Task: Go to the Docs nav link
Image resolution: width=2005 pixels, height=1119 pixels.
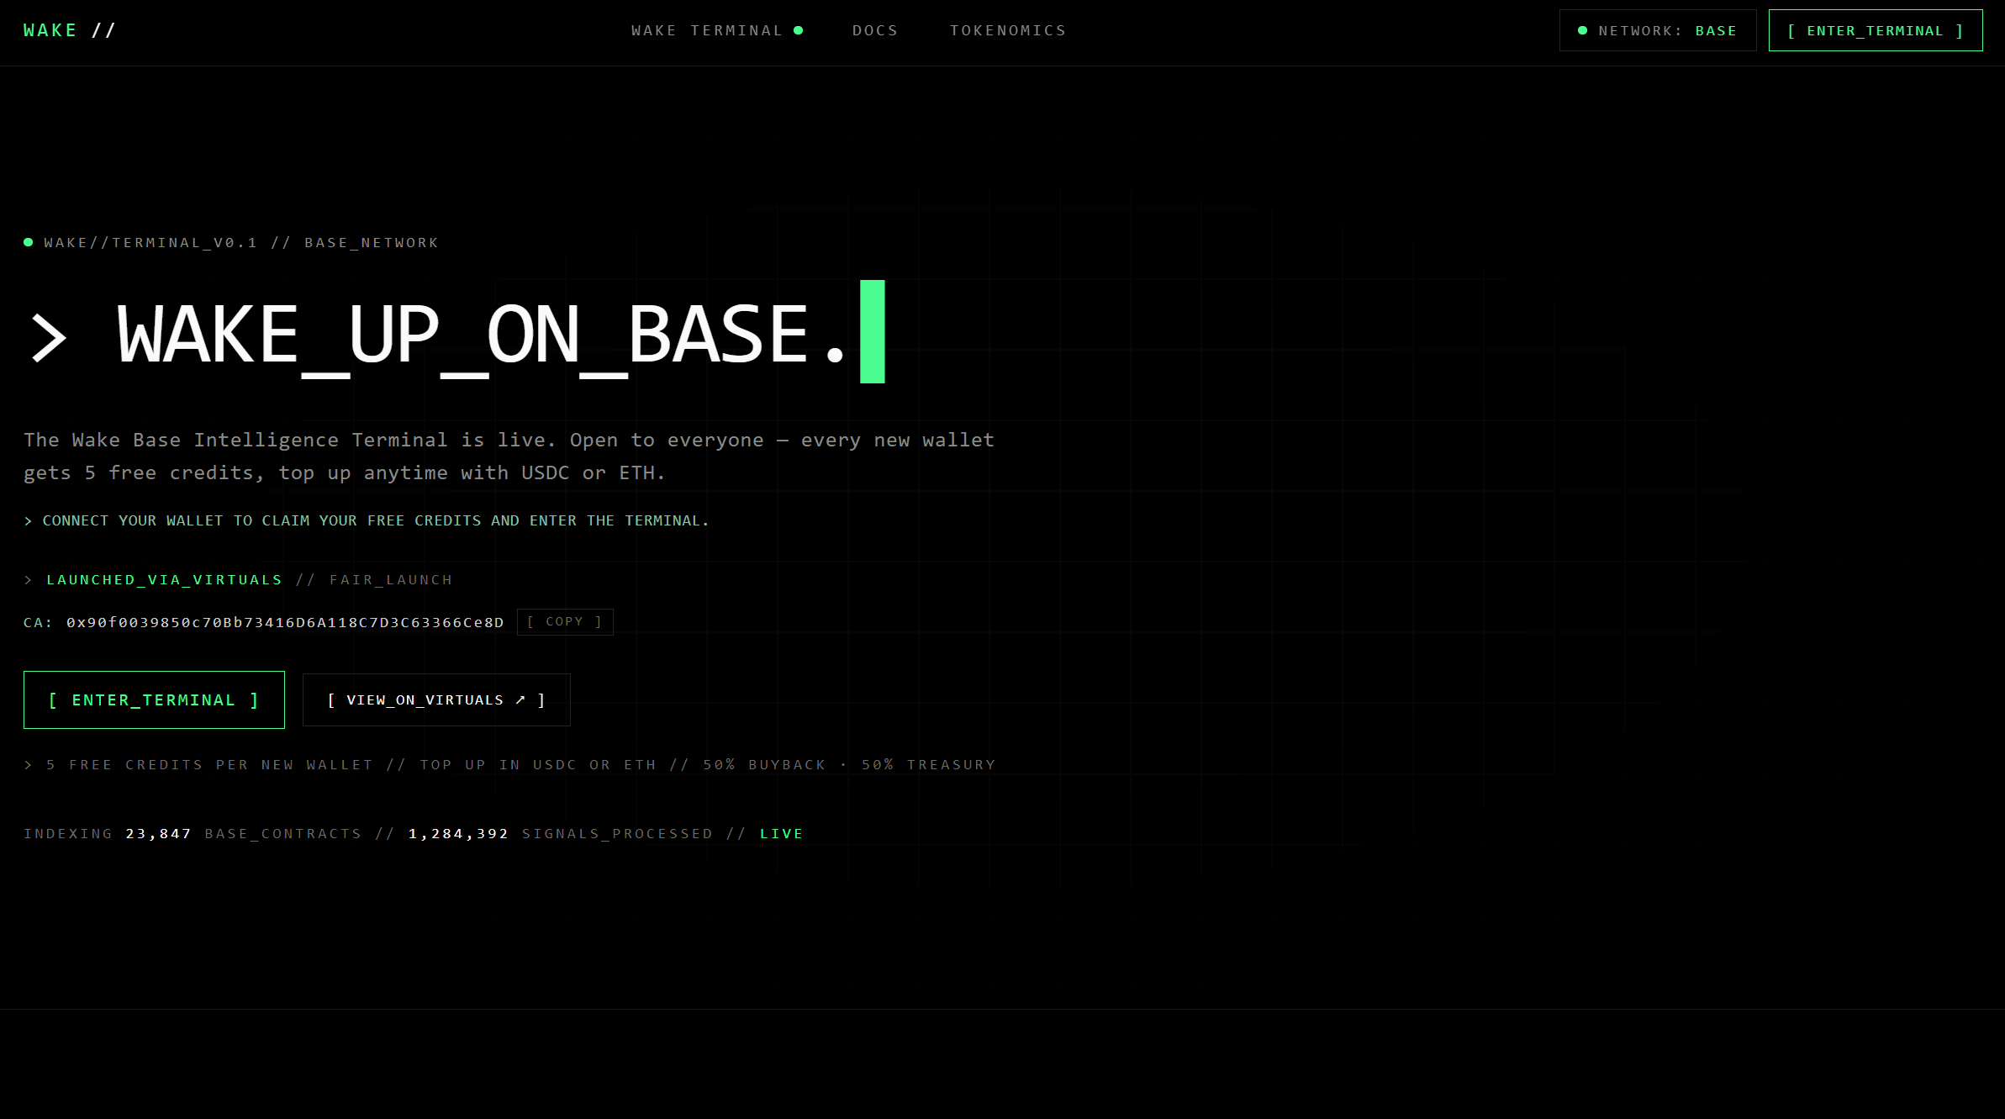Action: pyautogui.click(x=875, y=30)
